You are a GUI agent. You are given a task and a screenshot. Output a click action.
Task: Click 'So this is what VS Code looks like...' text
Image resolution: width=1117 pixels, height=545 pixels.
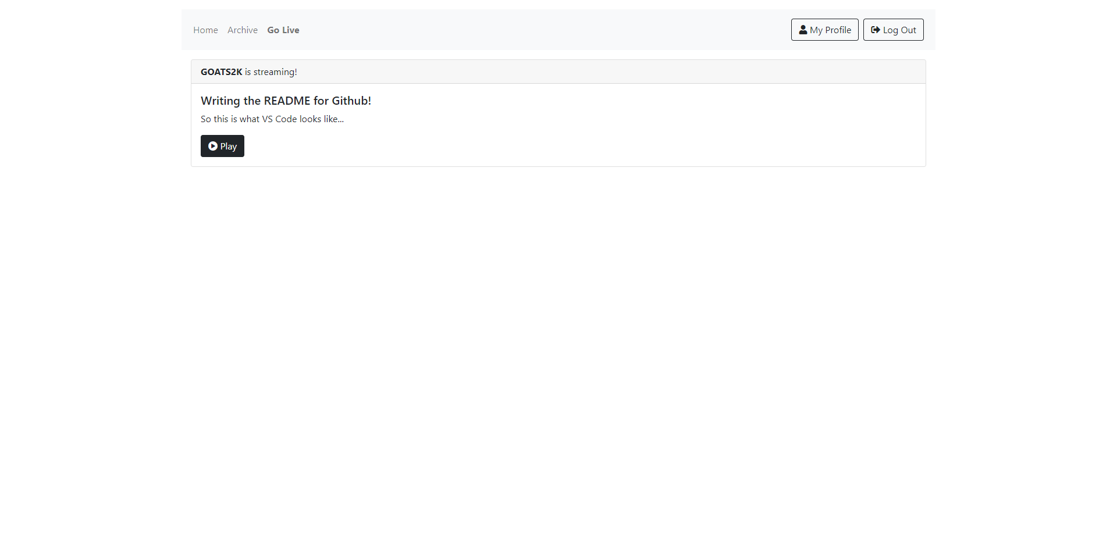[x=272, y=119]
